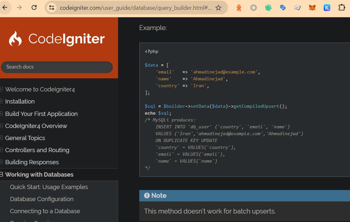
Task: Open Working with Databases page
Action: point(39,174)
